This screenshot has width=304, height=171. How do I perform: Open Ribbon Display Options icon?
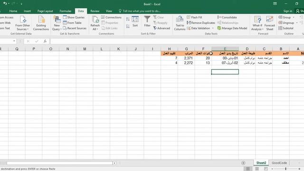coord(275,3)
